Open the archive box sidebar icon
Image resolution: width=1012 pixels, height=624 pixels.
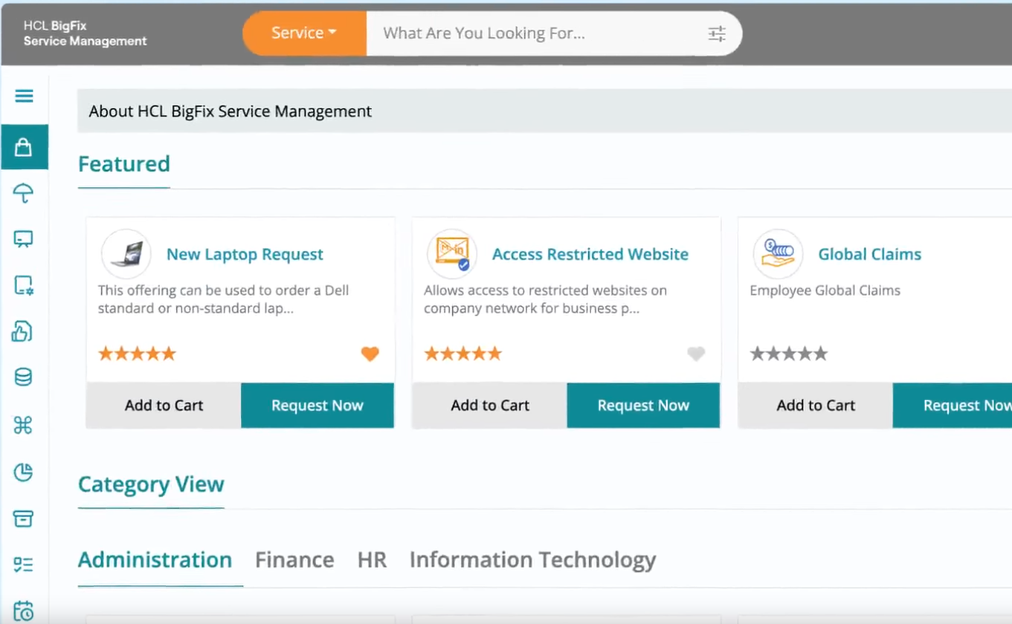[x=24, y=519]
